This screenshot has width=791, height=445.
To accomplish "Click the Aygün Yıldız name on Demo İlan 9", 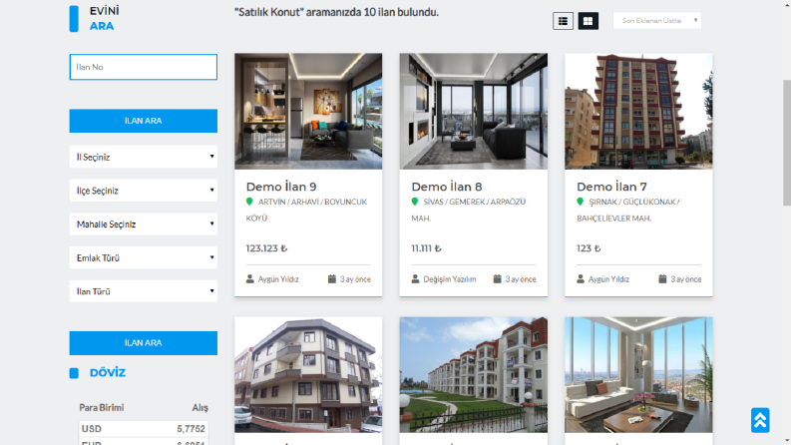I will point(278,279).
